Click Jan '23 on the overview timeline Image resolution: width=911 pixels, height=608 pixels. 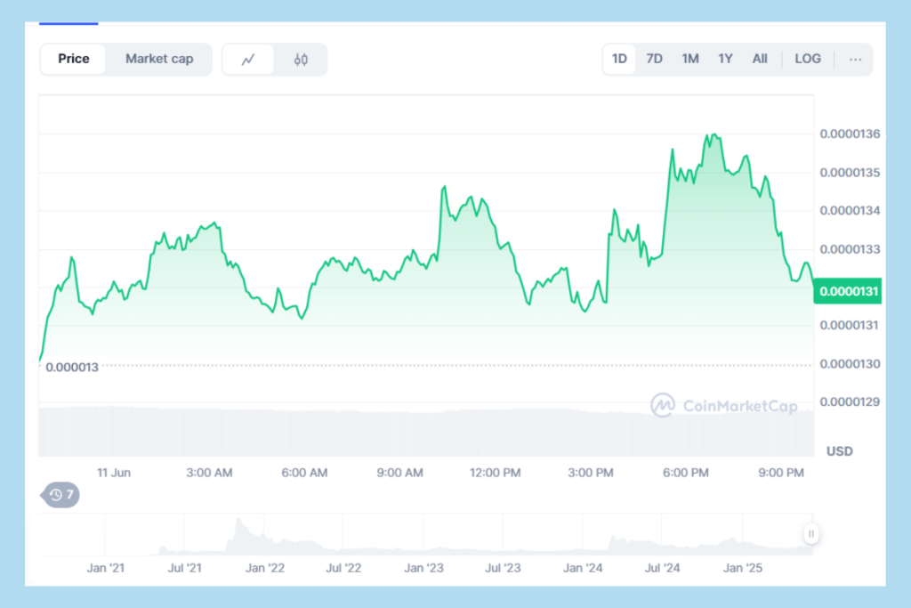423,568
